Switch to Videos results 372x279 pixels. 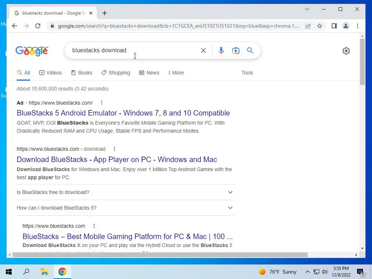click(50, 73)
